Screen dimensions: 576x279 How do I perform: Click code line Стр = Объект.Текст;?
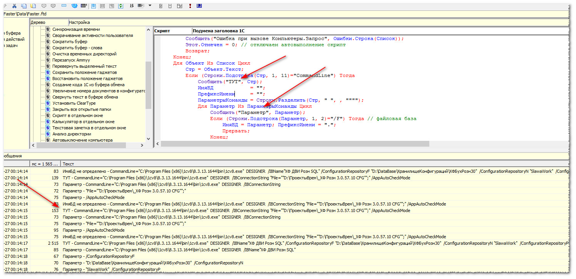point(214,69)
